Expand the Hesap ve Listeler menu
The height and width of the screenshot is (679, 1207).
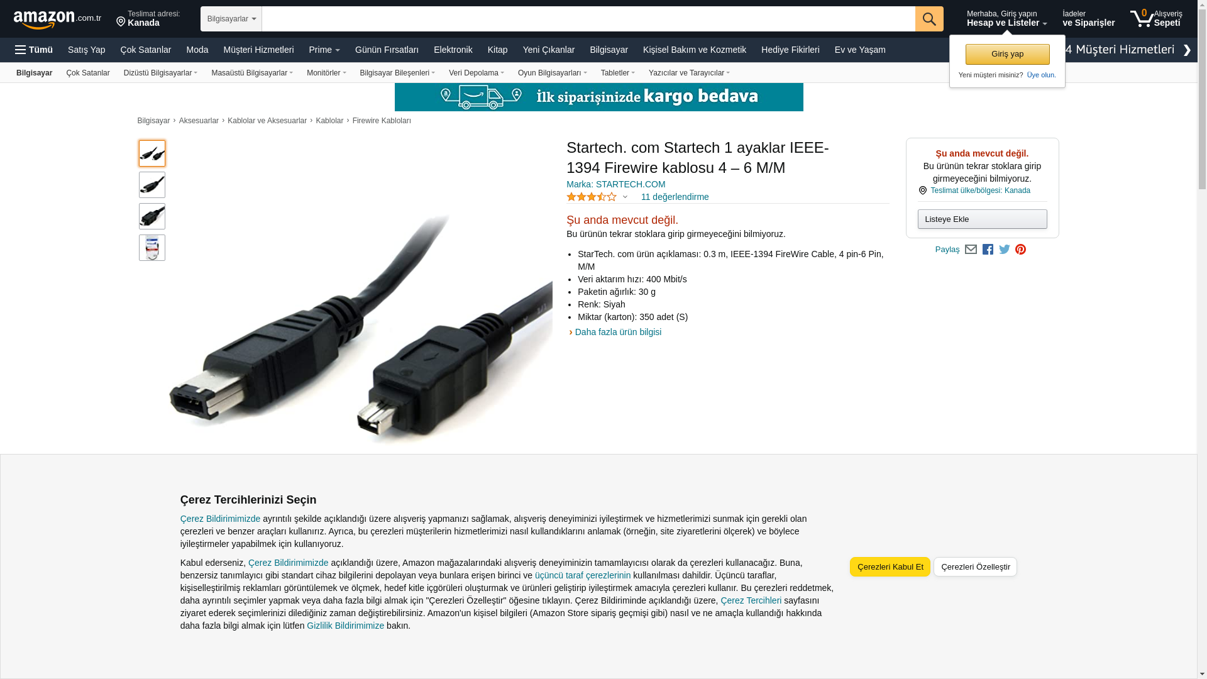[1006, 18]
